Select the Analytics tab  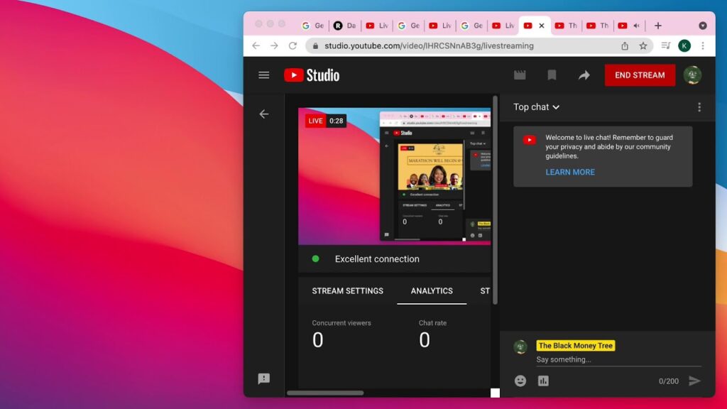click(432, 291)
